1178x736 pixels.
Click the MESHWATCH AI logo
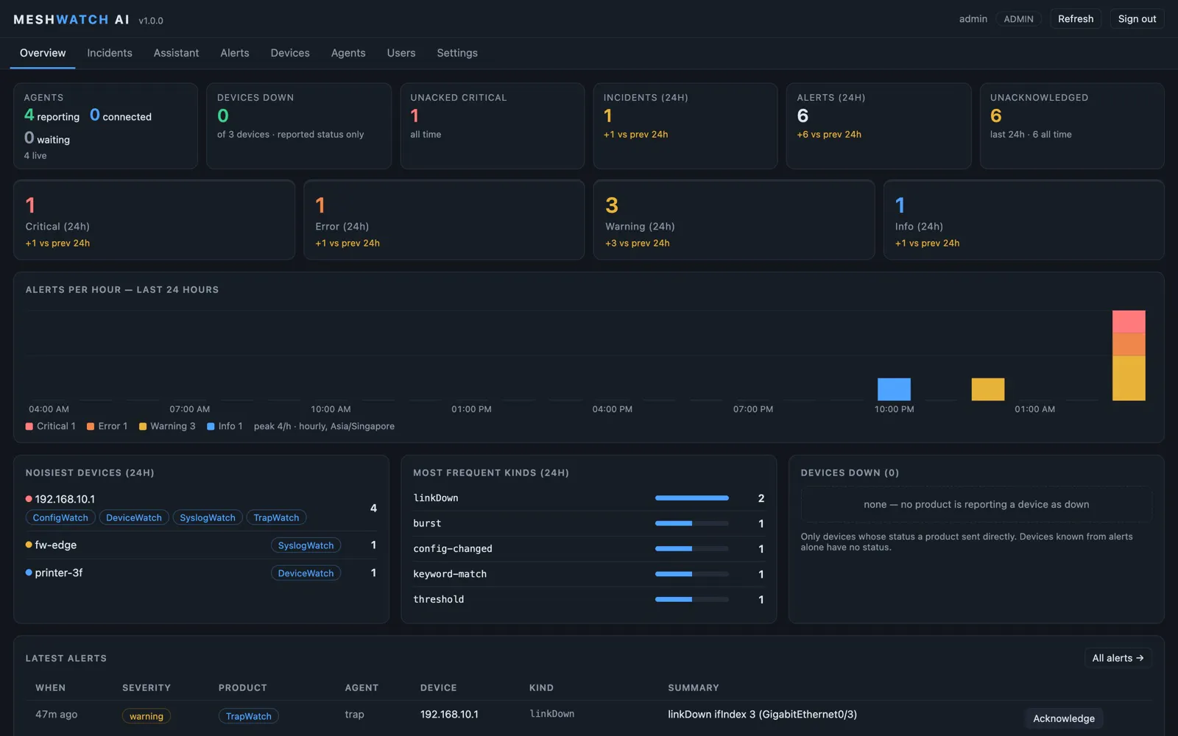pyautogui.click(x=71, y=20)
